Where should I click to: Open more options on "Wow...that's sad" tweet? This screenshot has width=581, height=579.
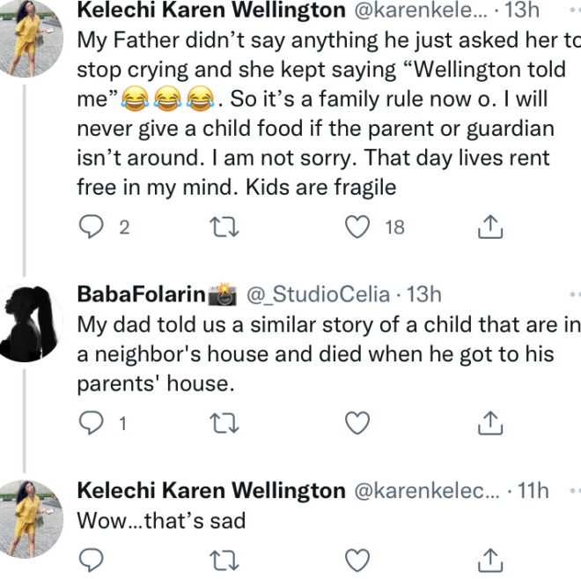pos(575,491)
